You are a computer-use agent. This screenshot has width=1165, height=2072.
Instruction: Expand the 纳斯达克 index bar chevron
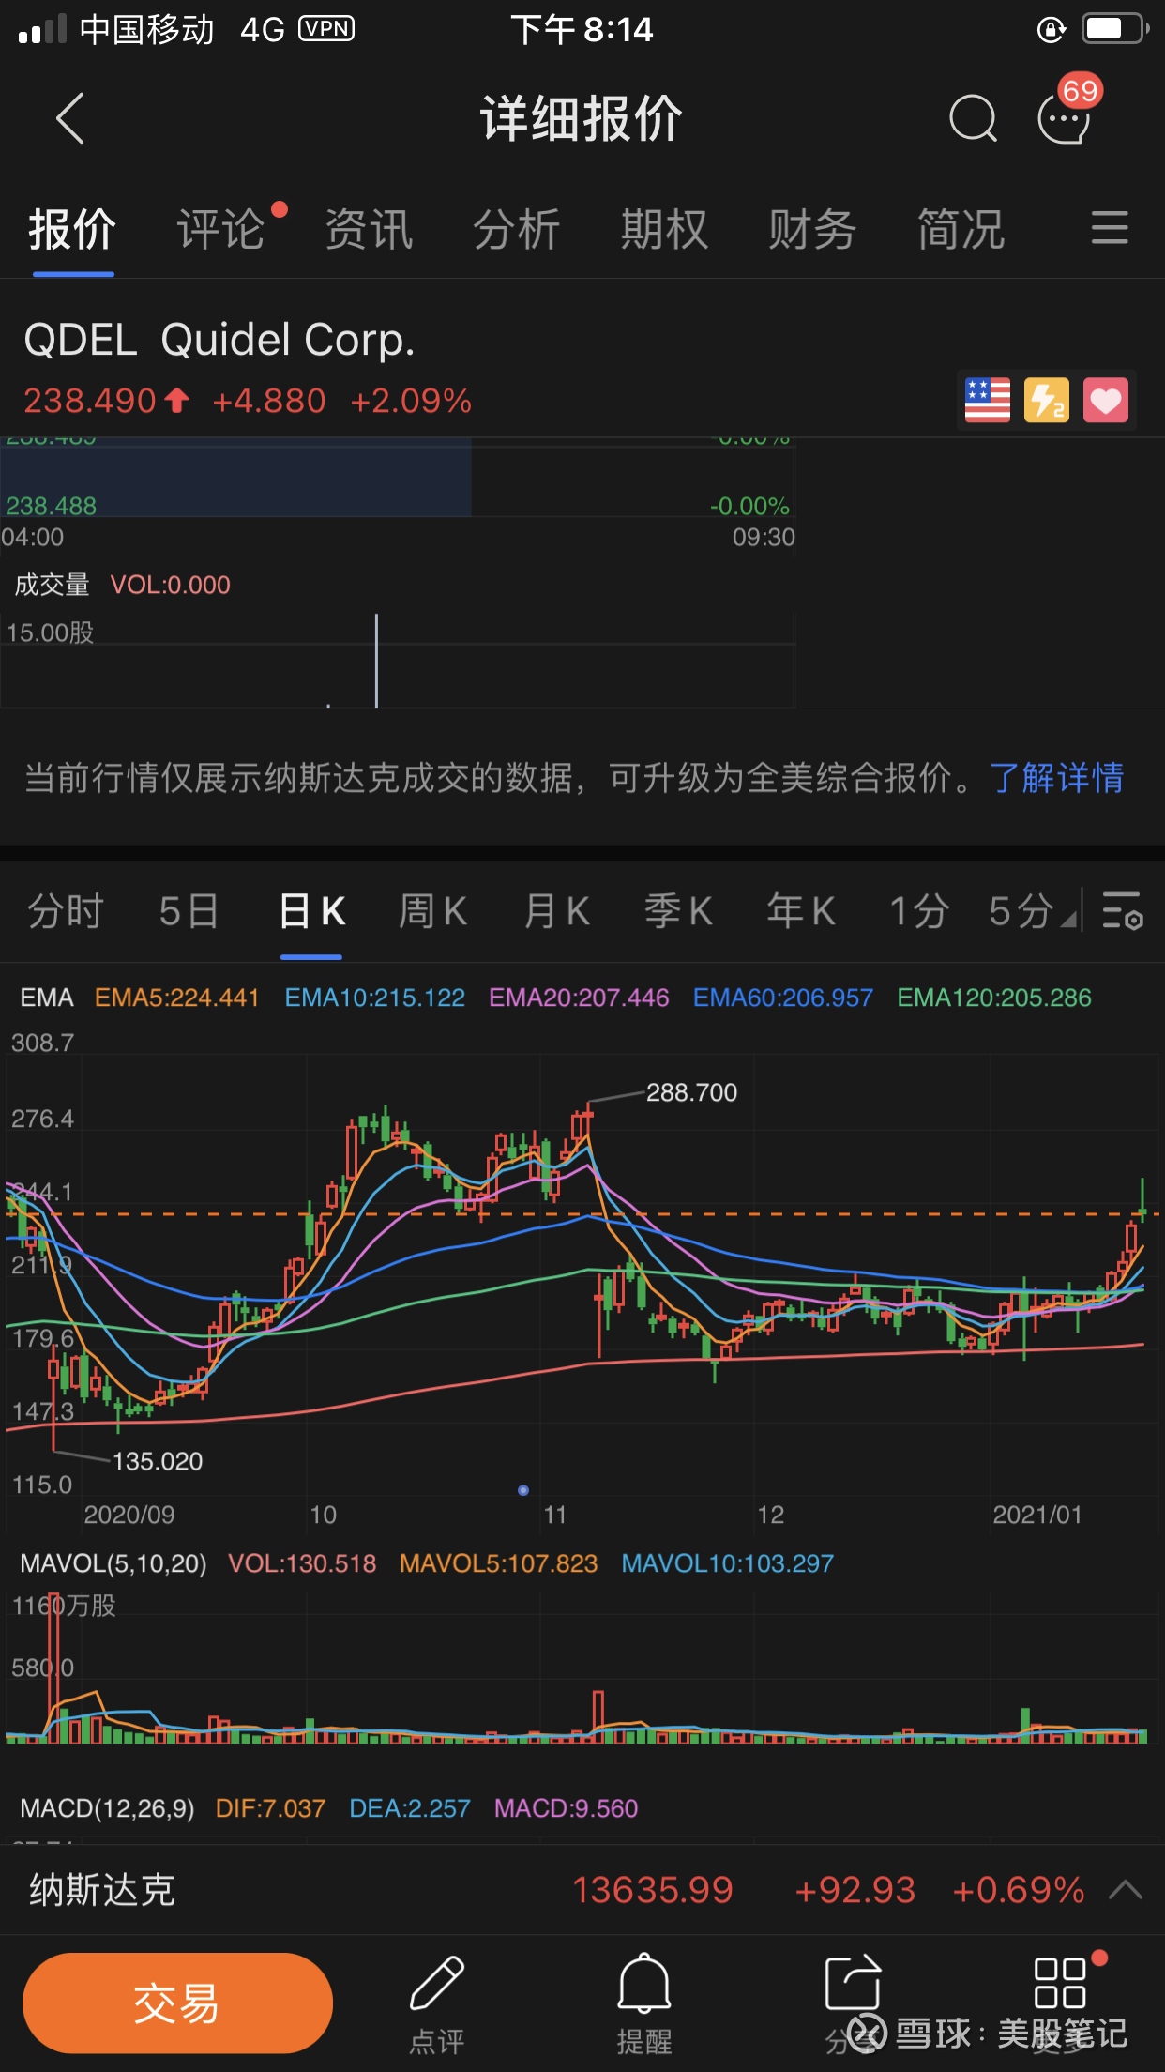pos(1126,1889)
